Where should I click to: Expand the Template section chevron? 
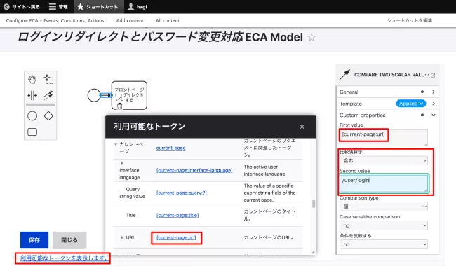click(434, 104)
